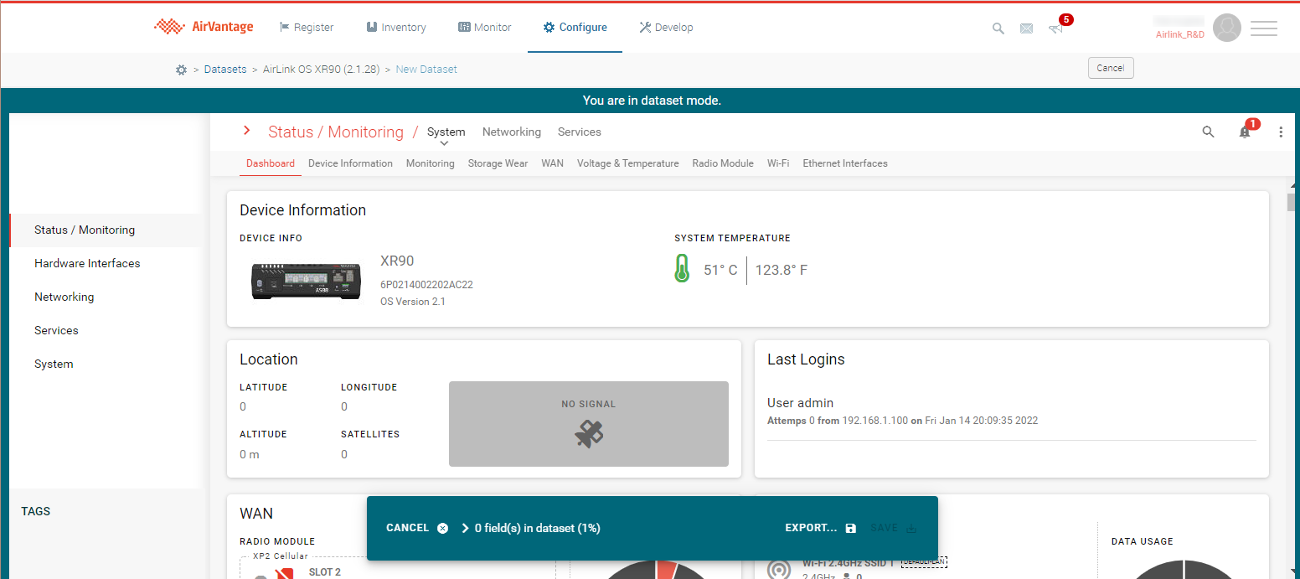Click the Cancel button in breadcrumb bar
Image resolution: width=1300 pixels, height=579 pixels.
[x=1110, y=68]
